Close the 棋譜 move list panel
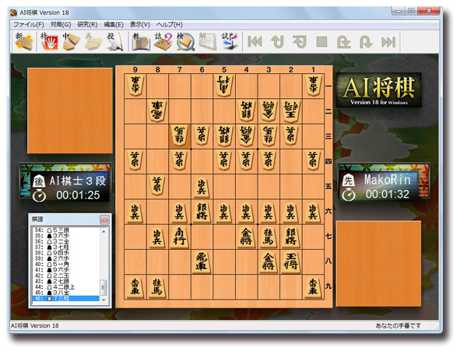This screenshot has height=358, width=467. point(104,219)
